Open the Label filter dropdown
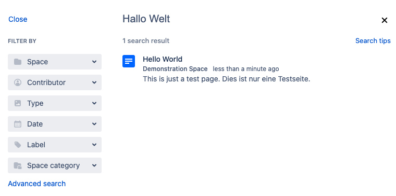 [x=55, y=145]
